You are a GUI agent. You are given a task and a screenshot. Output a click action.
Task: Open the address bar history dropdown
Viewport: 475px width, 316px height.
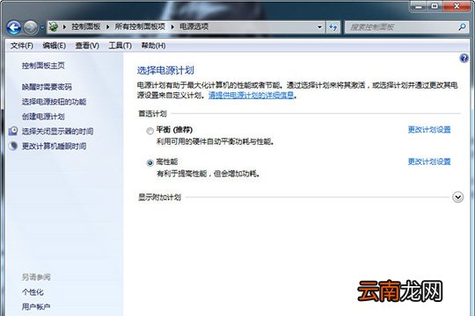coord(319,27)
